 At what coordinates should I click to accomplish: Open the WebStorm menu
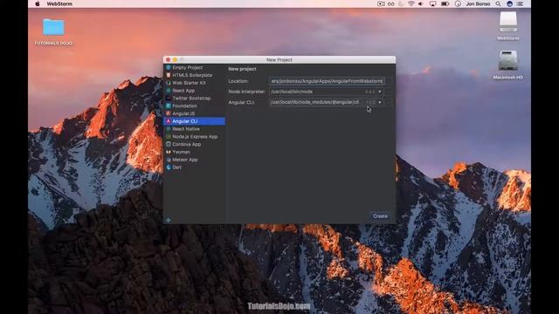[x=59, y=3]
